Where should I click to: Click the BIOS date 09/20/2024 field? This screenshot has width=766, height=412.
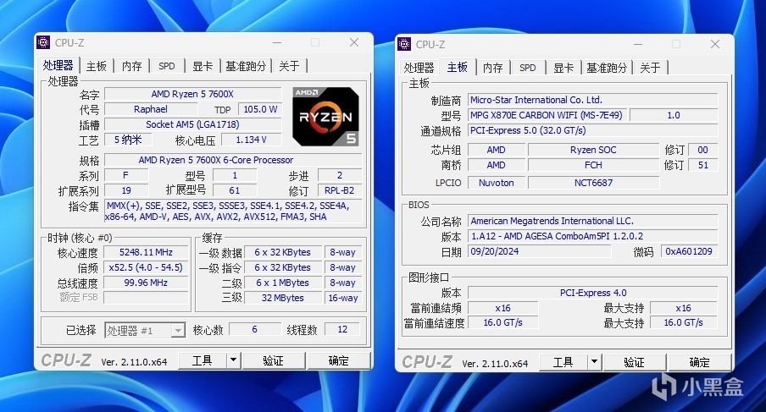click(x=539, y=251)
